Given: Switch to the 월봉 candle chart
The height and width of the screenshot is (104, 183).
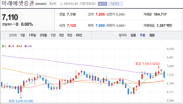Looking at the screenshot, I should [152, 35].
